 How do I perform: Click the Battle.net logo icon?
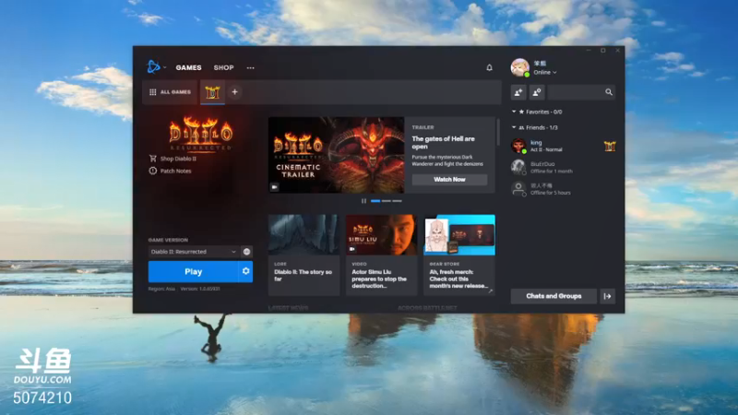pyautogui.click(x=153, y=67)
